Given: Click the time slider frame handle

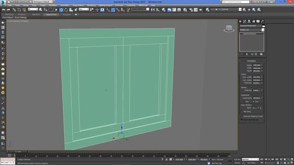Looking at the screenshot, I should point(18,152).
